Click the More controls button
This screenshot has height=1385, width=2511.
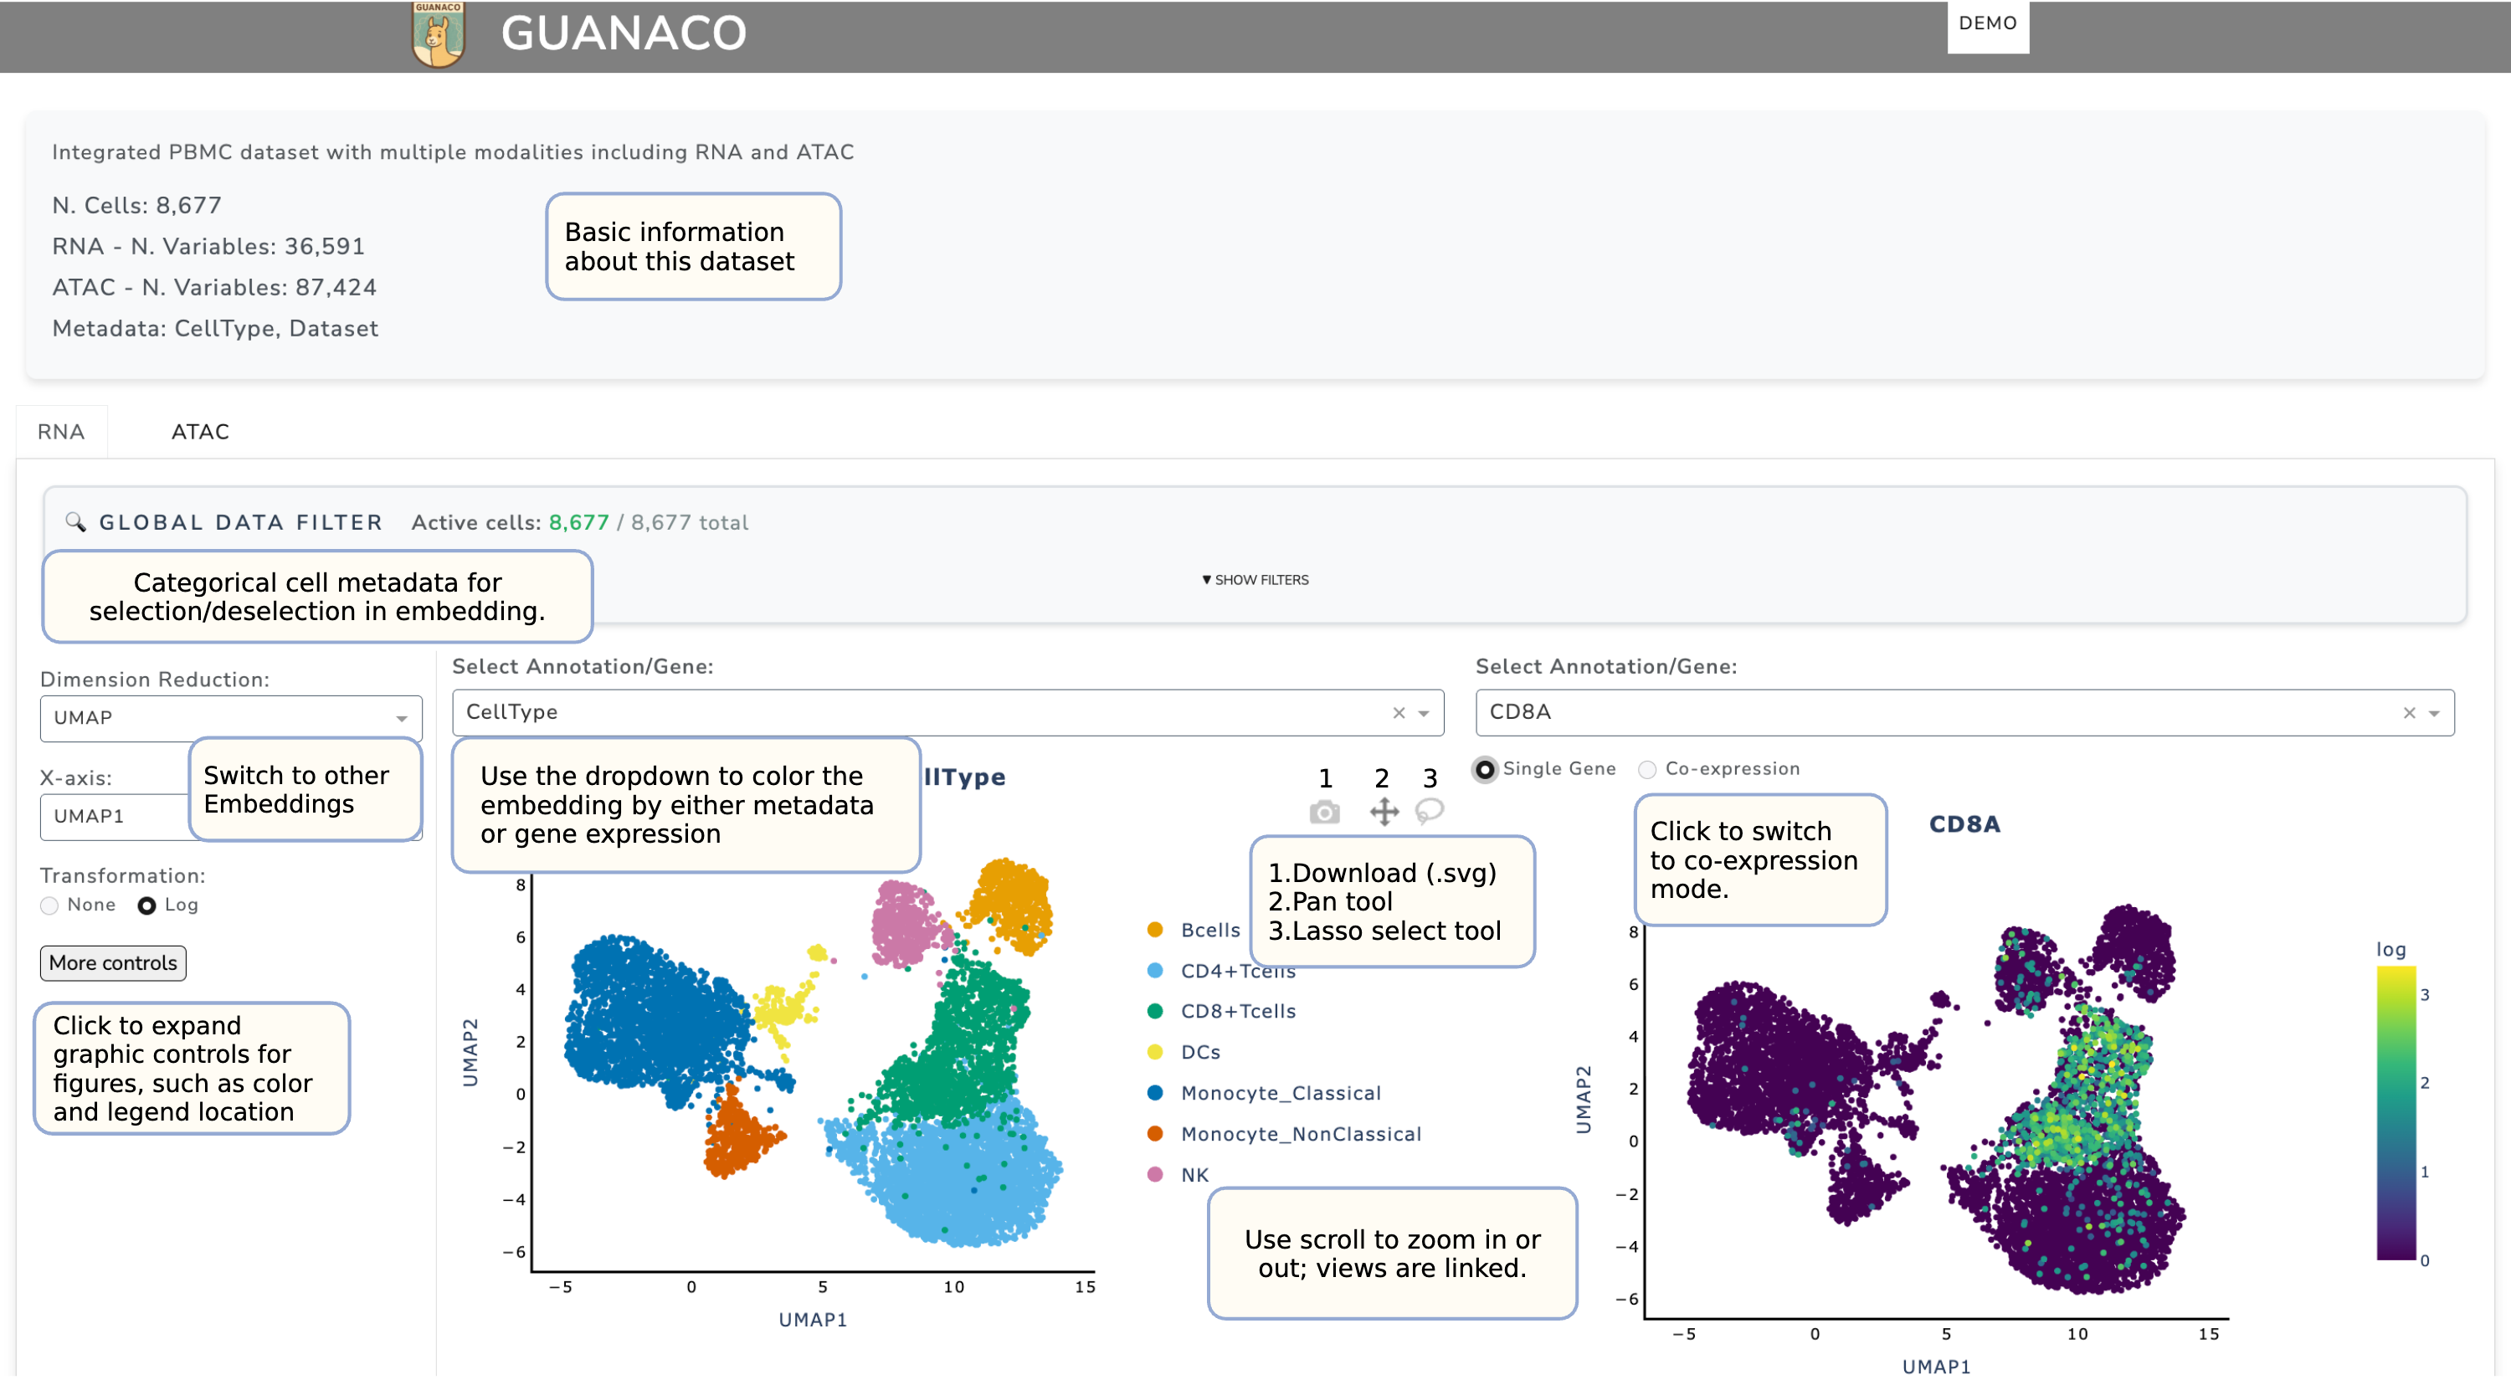(x=113, y=963)
